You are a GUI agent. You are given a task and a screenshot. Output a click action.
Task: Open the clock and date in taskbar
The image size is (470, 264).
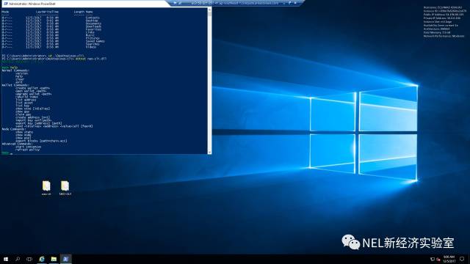click(449, 259)
